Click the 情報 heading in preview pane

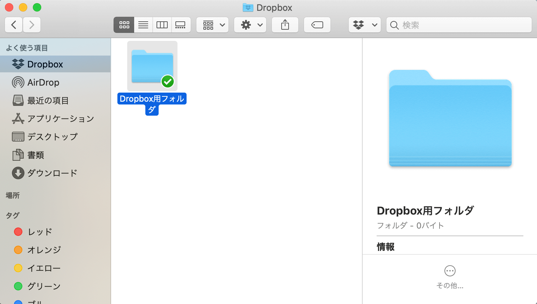point(386,247)
